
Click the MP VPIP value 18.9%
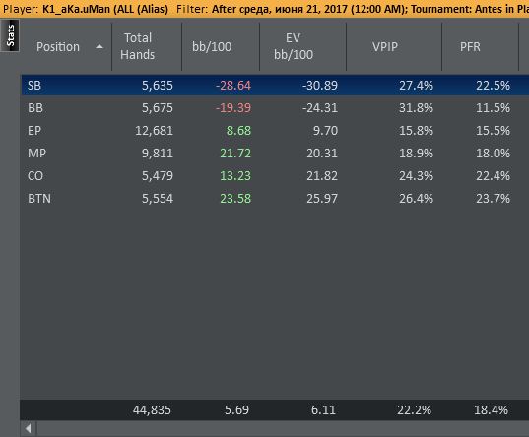[416, 154]
